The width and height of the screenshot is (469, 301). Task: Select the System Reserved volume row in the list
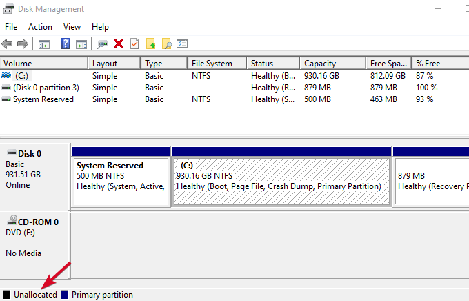pyautogui.click(x=43, y=99)
